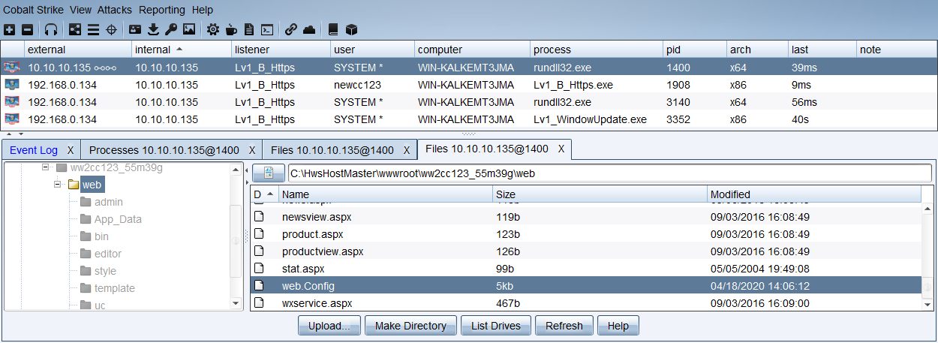The height and width of the screenshot is (343, 938).
Task: Switch to pivot graph view
Action: 75,30
